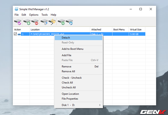Viewport: 168px width, 115px height.
Task: Open the Help menu
Action: pyautogui.click(x=54, y=15)
